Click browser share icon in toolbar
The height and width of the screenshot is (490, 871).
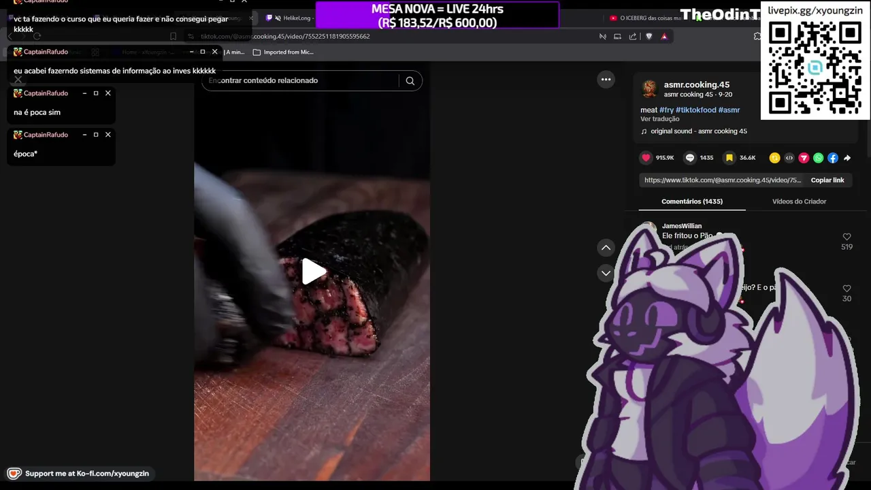pos(633,37)
